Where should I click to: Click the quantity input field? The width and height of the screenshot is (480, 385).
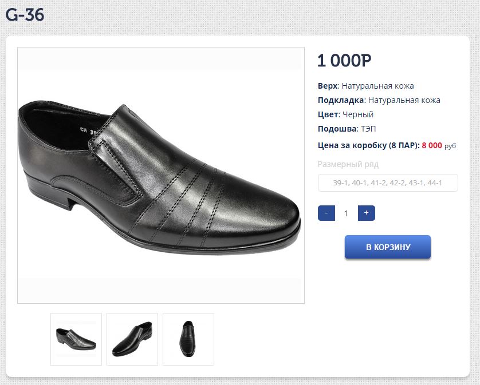346,213
